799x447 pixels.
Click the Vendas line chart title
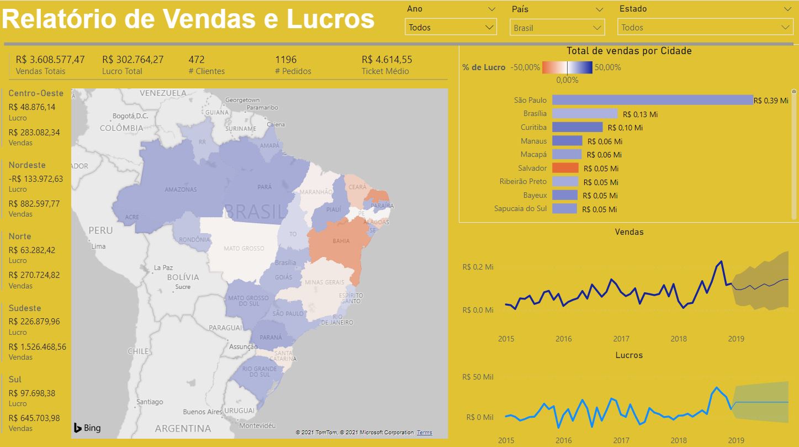click(x=629, y=232)
